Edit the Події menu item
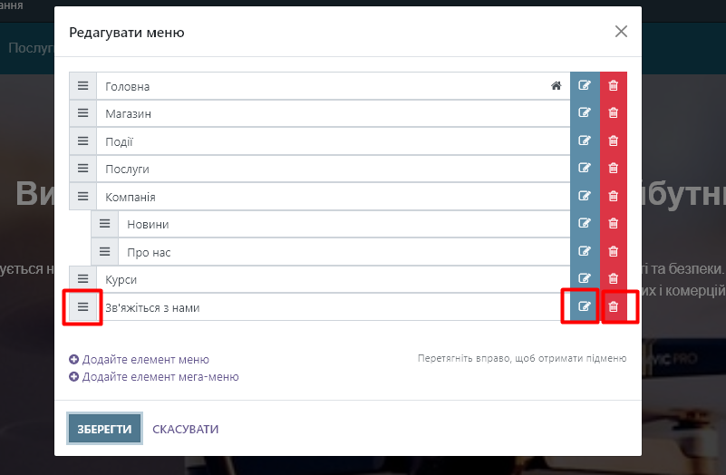Screen dimensions: 726x475 (585, 141)
